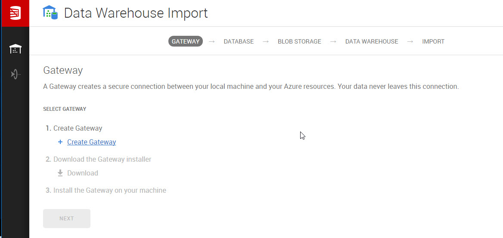Screen dimensions: 503x238
Task: Click the greyed Download link
Action: [82, 173]
